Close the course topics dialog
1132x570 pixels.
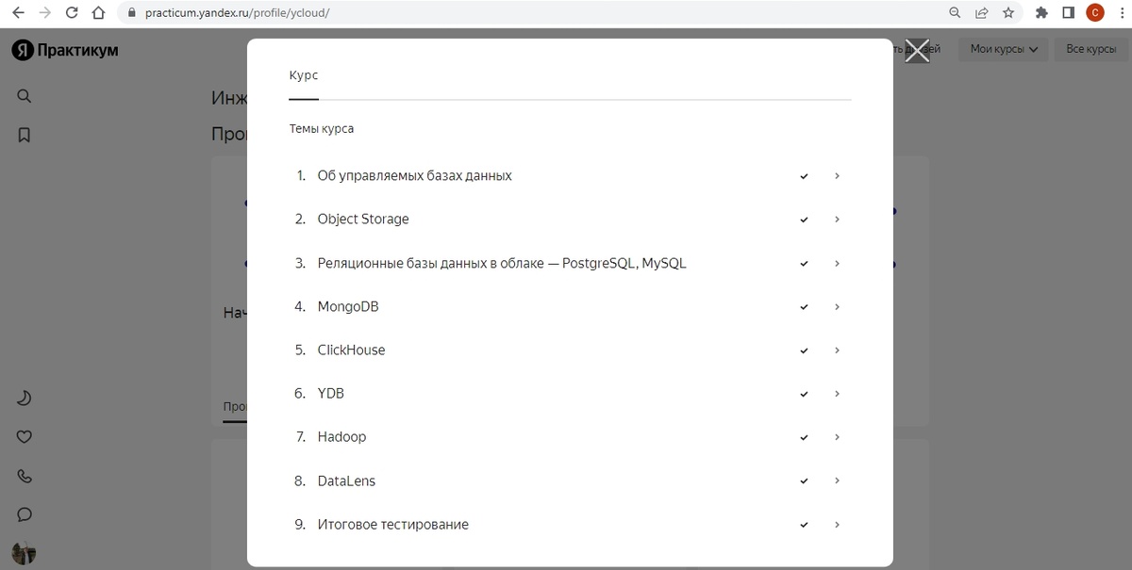tap(917, 51)
